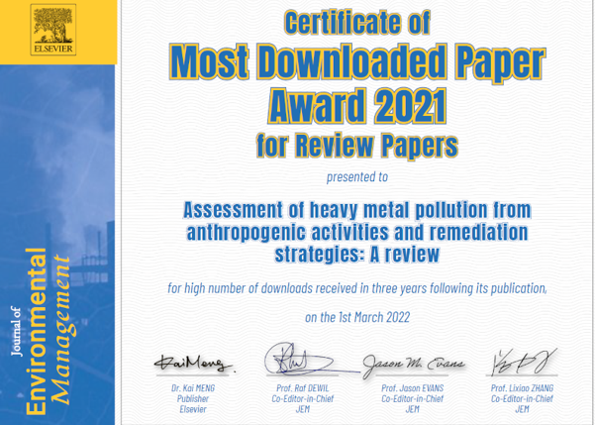Click Lixiao Zhang's handwritten signature
This screenshot has width=595, height=425.
(x=524, y=362)
